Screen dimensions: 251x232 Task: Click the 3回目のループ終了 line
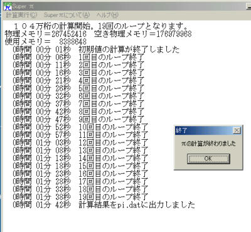pos(78,73)
